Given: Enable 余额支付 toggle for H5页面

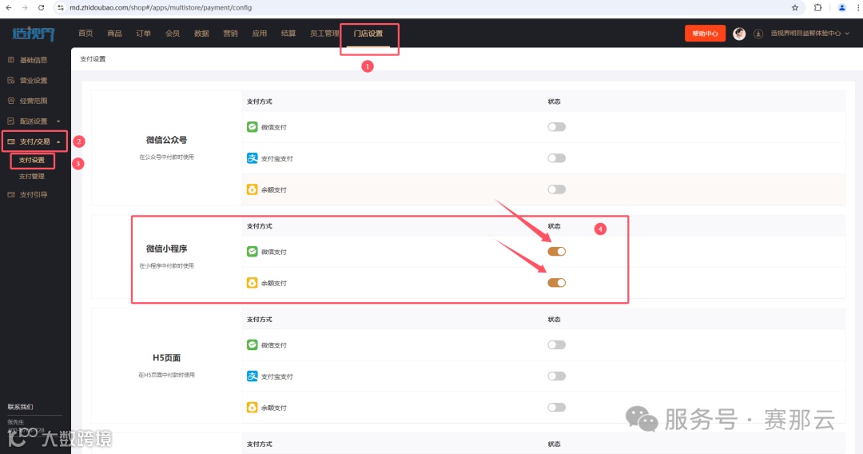Looking at the screenshot, I should [556, 408].
